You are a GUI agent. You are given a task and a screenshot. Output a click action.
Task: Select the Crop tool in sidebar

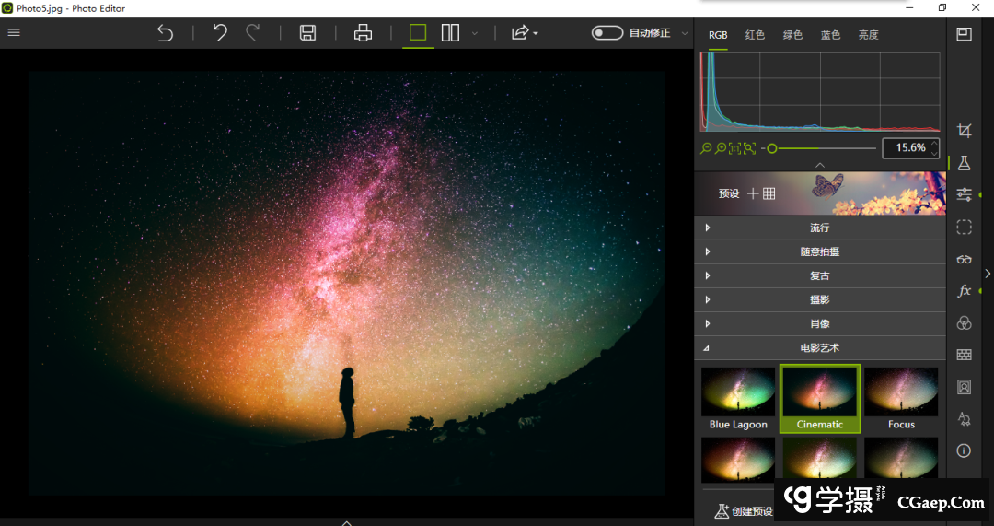click(x=964, y=131)
